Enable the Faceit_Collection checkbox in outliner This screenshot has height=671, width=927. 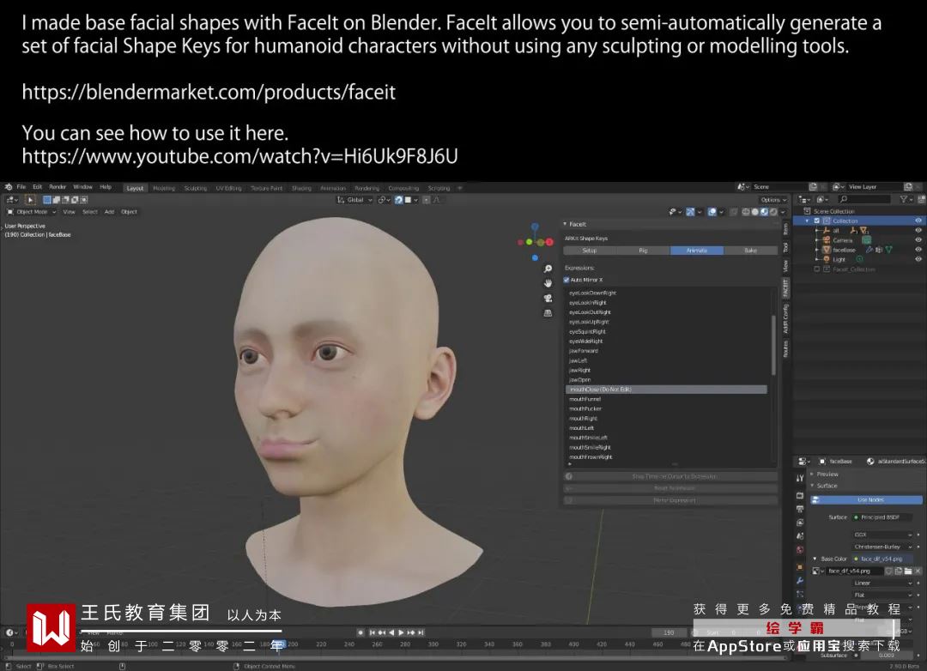tap(817, 269)
